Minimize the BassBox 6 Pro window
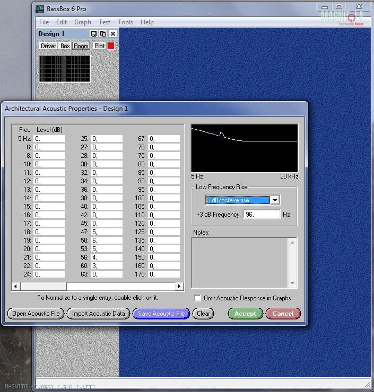This screenshot has height=392, width=374. point(325,6)
